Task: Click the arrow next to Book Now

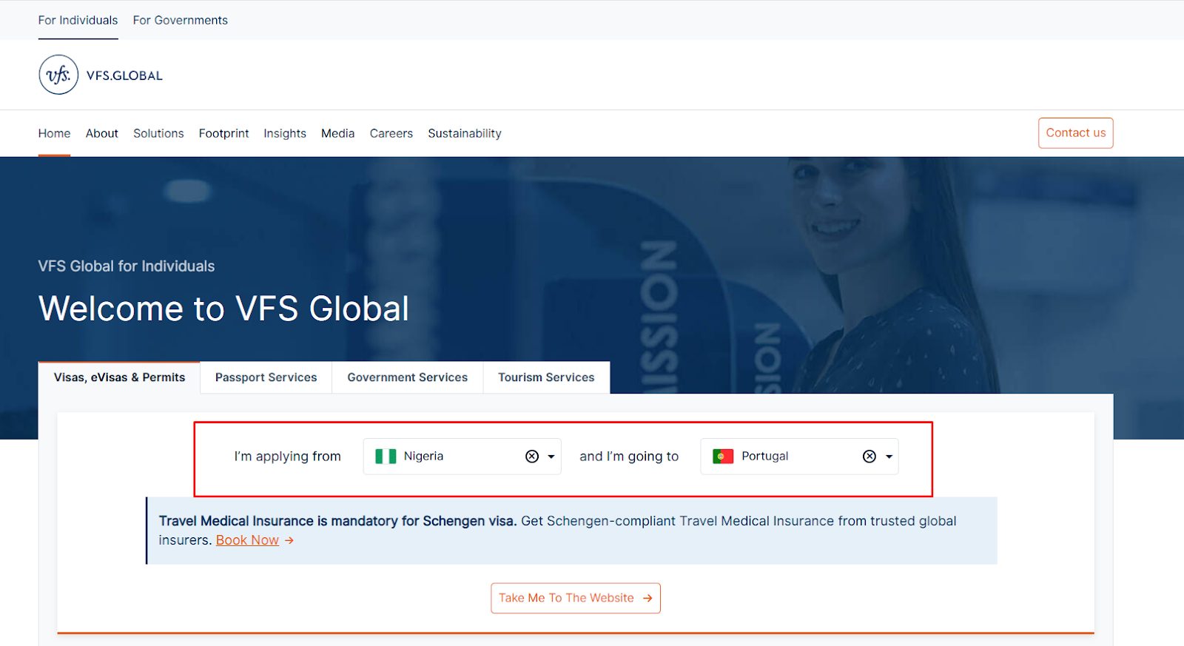Action: pyautogui.click(x=289, y=541)
